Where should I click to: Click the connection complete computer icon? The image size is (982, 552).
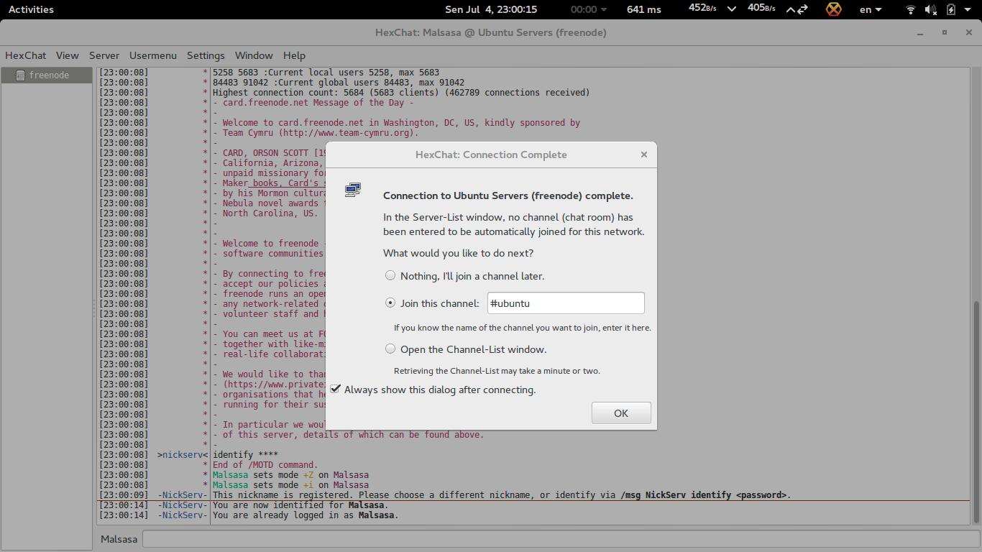(352, 189)
